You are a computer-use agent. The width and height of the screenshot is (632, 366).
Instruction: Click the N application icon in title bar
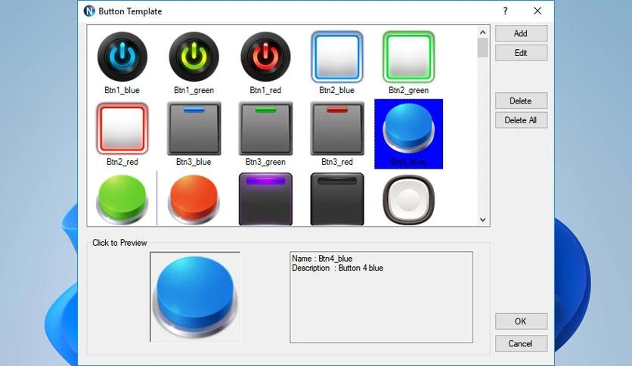point(89,11)
